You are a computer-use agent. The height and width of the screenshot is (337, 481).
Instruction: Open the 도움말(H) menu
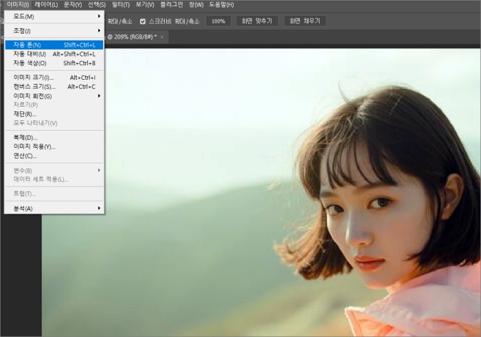tap(221, 5)
